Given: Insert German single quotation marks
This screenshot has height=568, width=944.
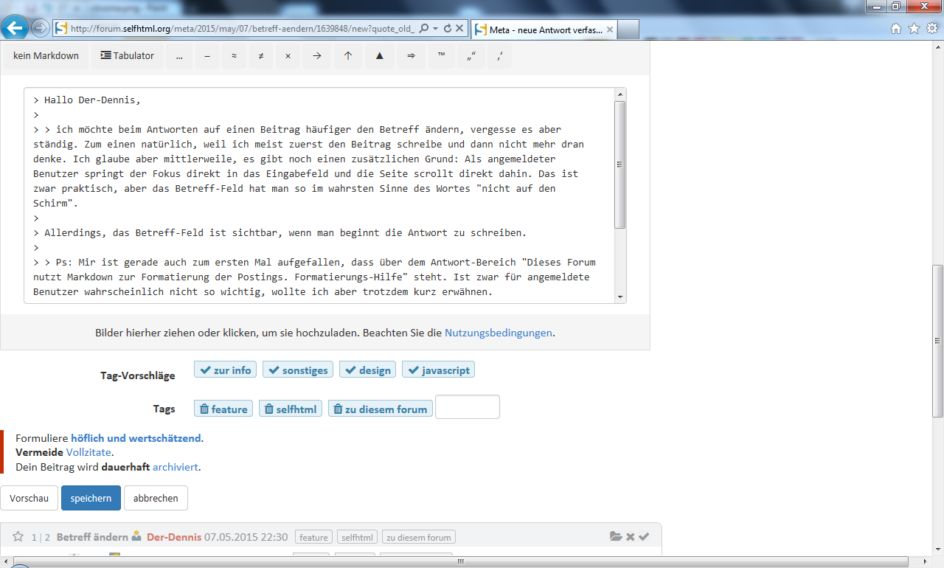Looking at the screenshot, I should point(500,55).
